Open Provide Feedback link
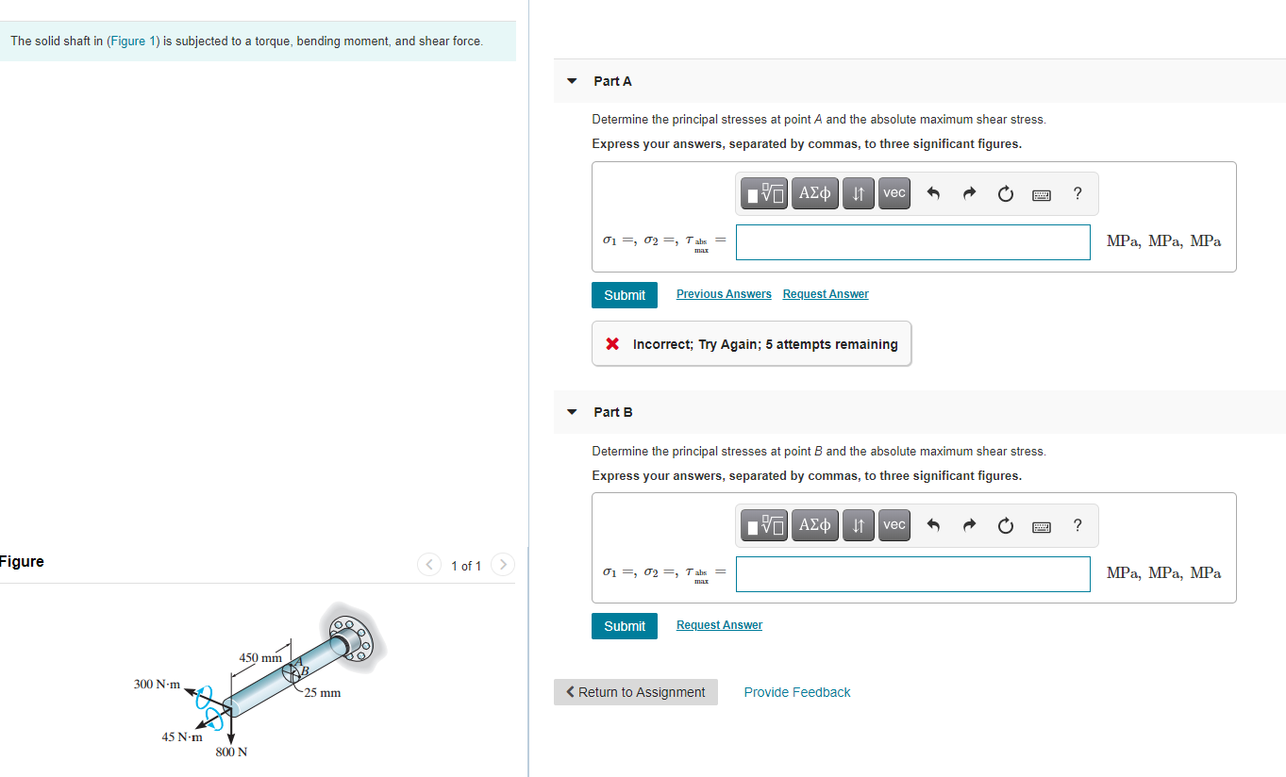Screen dimensions: 1286x777 tap(797, 692)
